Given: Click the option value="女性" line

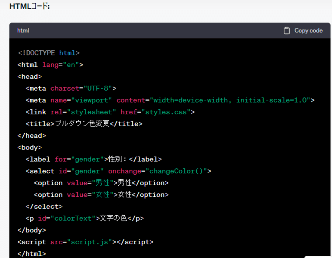Looking at the screenshot, I should tap(101, 195).
